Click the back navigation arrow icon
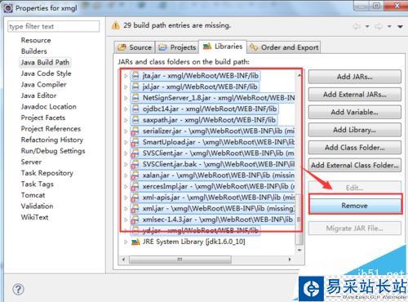 click(x=357, y=26)
